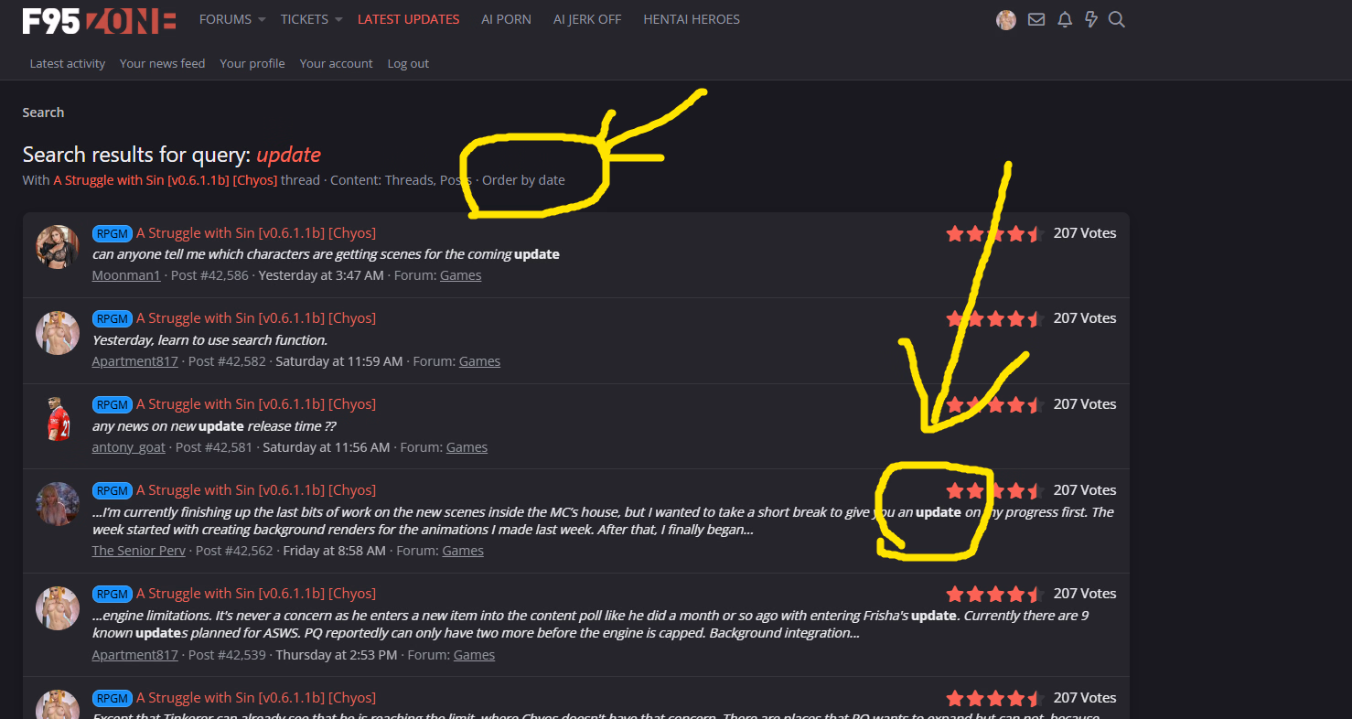
Task: Open the thread link in the search summary line
Action: (165, 180)
